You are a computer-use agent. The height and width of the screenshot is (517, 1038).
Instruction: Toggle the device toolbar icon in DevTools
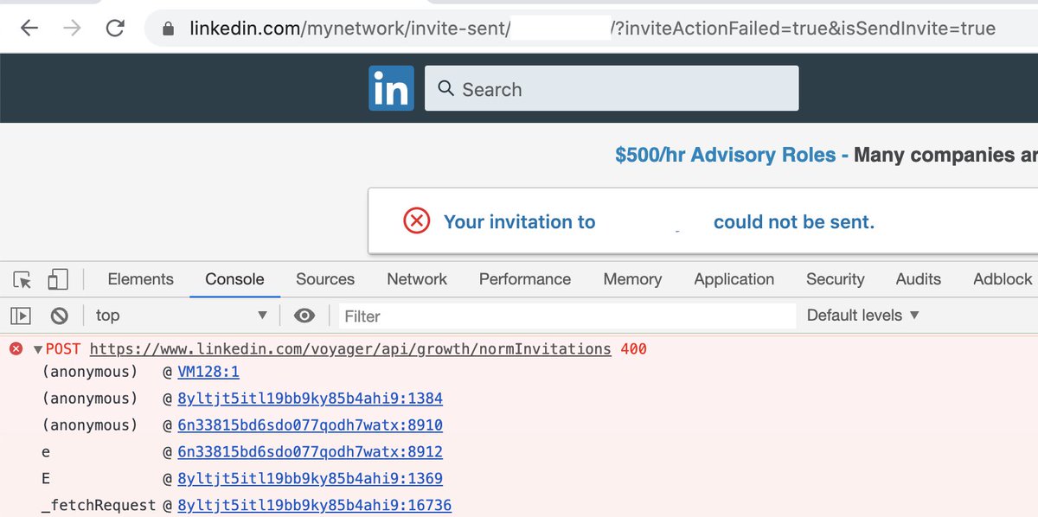(57, 279)
